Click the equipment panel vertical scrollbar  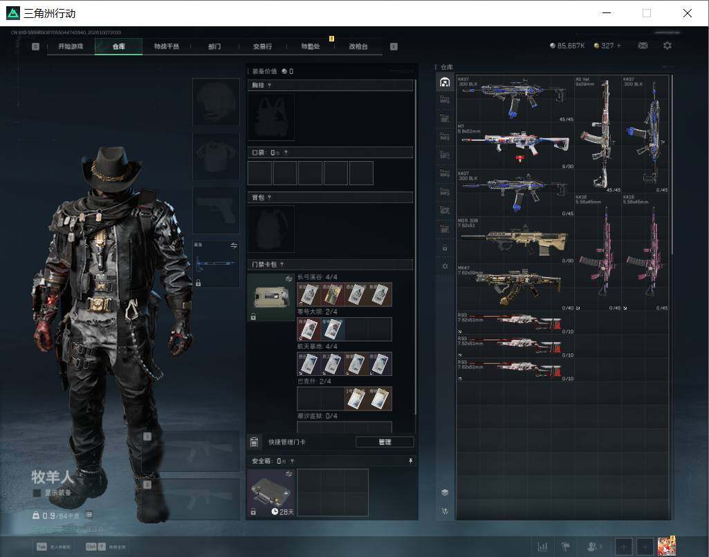[x=416, y=247]
